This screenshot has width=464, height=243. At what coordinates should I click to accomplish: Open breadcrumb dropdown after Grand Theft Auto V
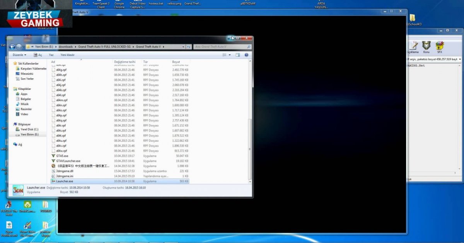[164, 46]
